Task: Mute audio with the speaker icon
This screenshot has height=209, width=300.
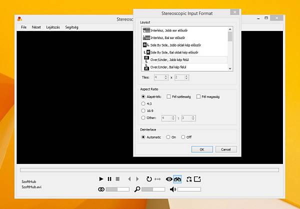Action: click(173, 189)
